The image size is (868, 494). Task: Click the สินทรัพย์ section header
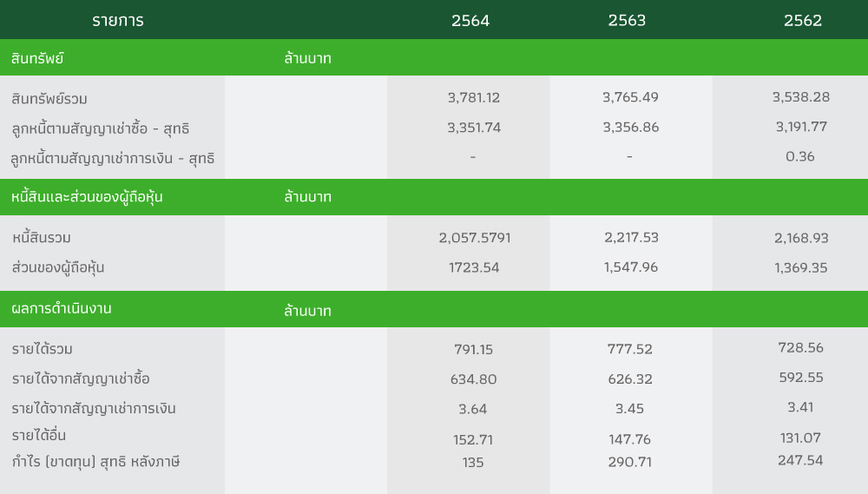click(x=37, y=58)
